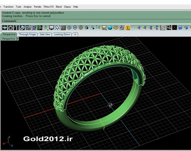Open the Analyze menu
The height and width of the screenshot is (151, 191).
(x=28, y=7)
